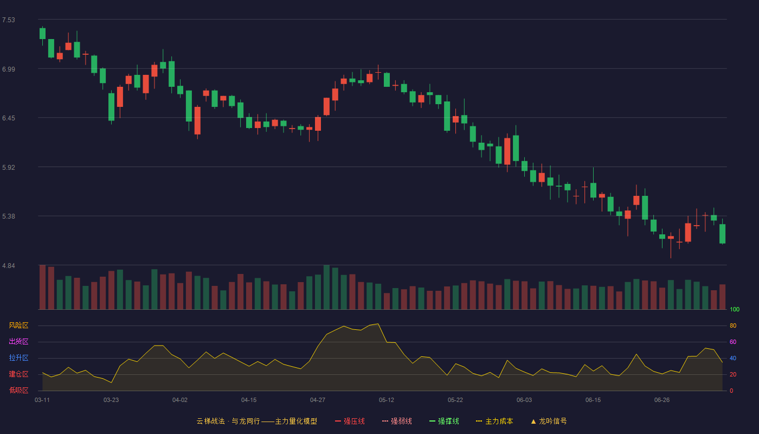Click the 龙吟信号 triangle legend icon

pyautogui.click(x=533, y=421)
